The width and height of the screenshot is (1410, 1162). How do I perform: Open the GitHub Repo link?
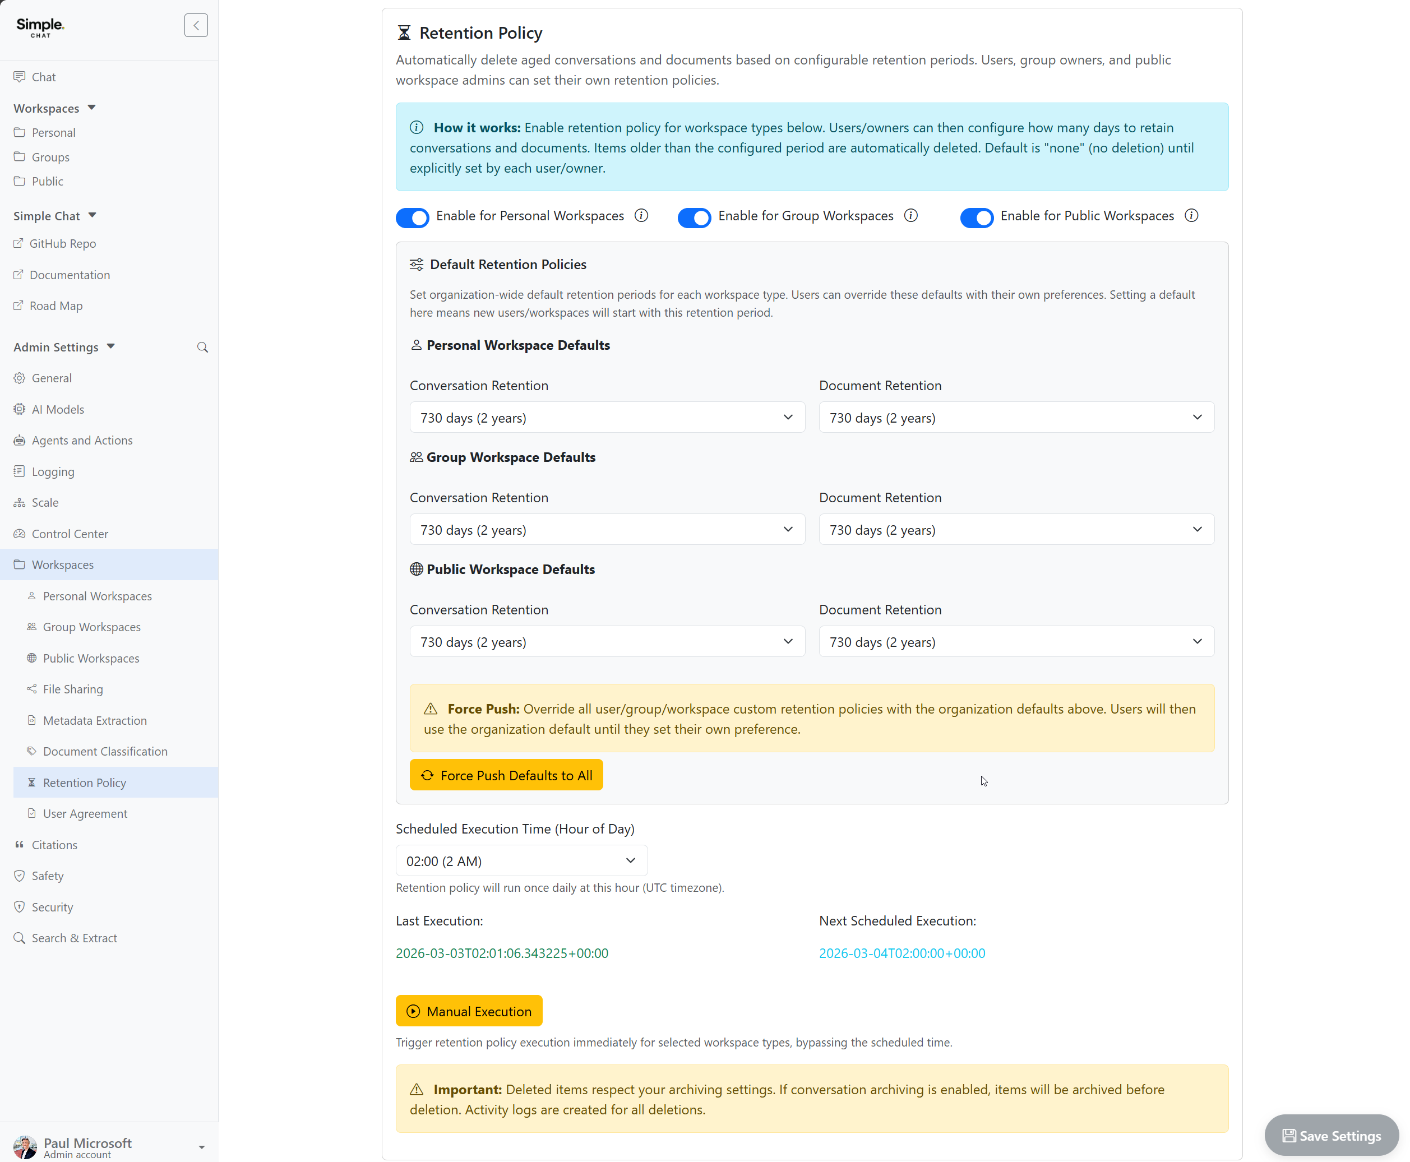tap(63, 244)
